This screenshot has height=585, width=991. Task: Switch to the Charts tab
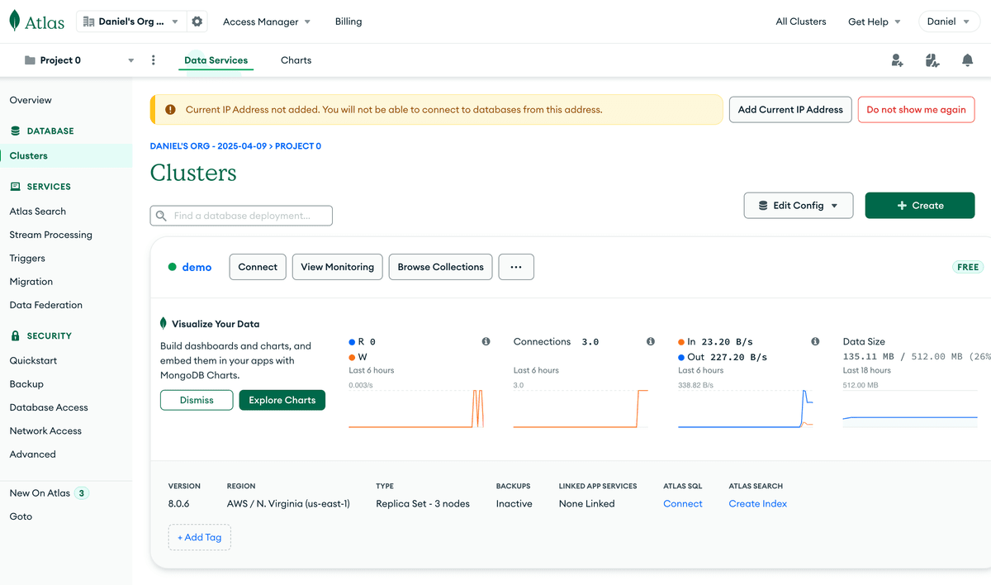point(296,59)
